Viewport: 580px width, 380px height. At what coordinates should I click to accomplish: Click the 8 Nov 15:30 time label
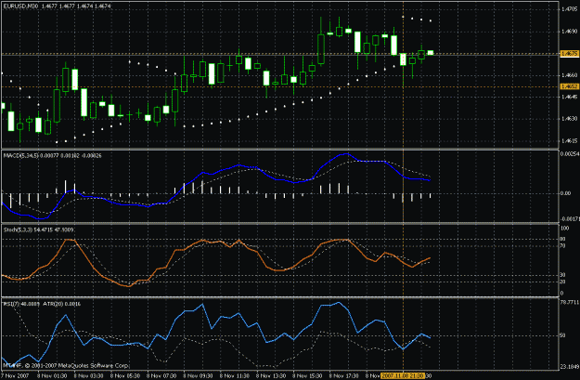click(308, 376)
